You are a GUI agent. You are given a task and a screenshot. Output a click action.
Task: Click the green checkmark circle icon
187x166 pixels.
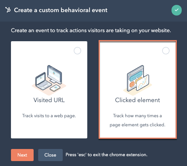176,10
